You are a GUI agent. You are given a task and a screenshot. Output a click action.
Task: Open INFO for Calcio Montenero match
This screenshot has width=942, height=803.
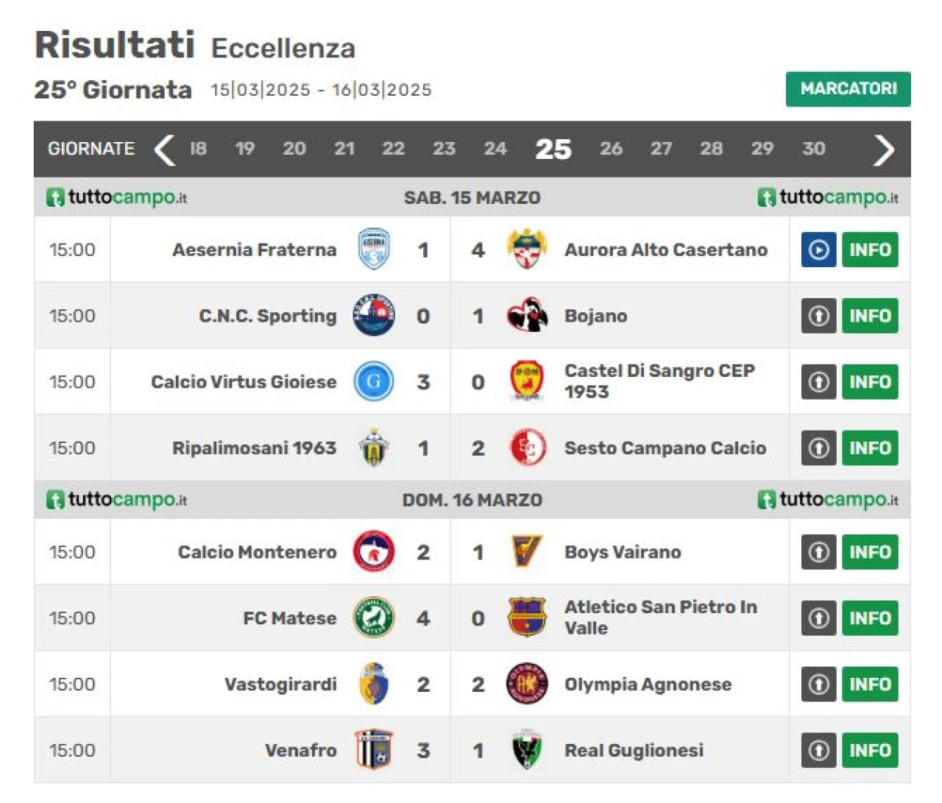pos(870,551)
